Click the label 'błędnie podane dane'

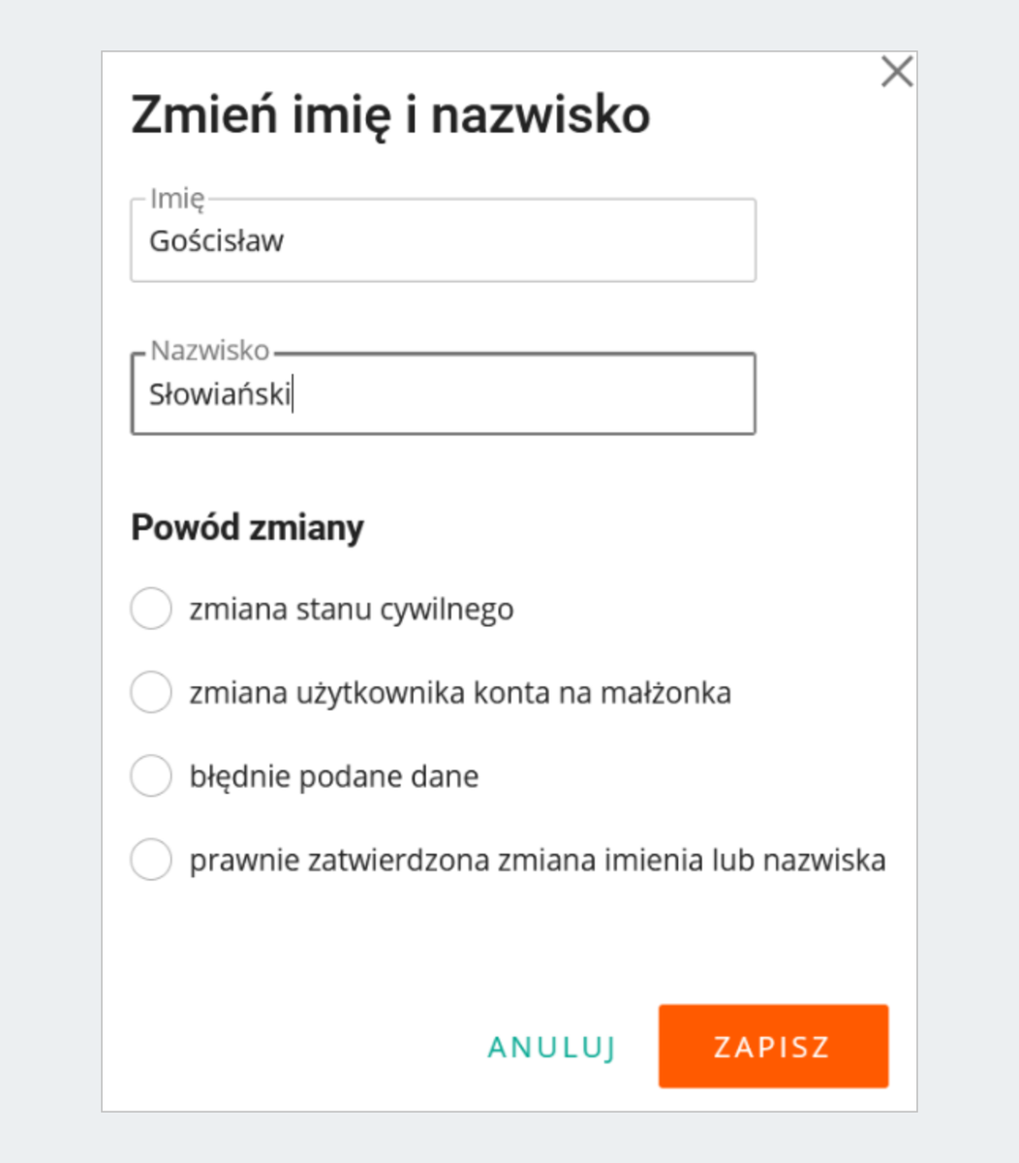332,775
